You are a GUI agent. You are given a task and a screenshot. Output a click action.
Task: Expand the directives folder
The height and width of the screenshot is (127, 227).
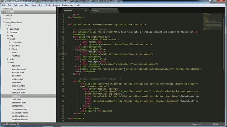tap(10, 46)
